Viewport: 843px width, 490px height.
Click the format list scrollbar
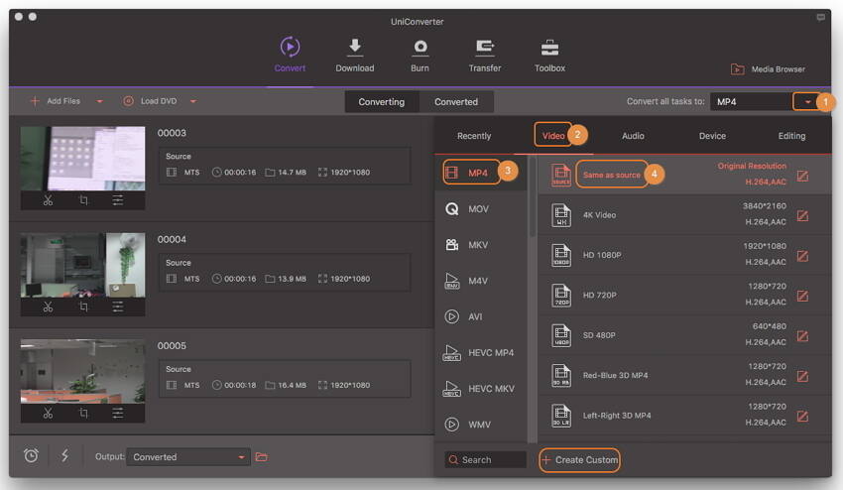coord(533,197)
